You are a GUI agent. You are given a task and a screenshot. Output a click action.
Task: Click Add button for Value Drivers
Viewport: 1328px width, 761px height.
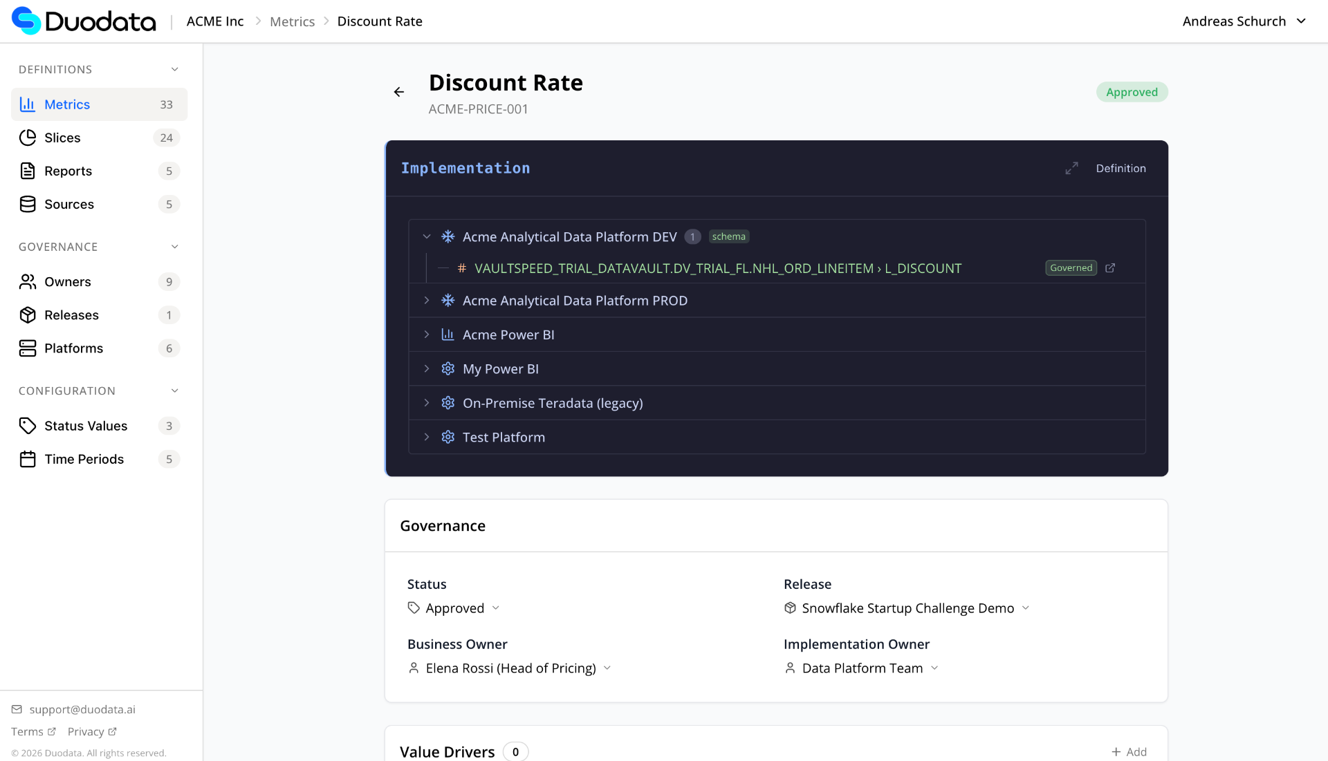[x=1129, y=751]
